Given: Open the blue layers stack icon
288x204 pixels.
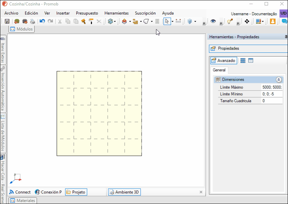Looking at the screenshot, I should 190,21.
